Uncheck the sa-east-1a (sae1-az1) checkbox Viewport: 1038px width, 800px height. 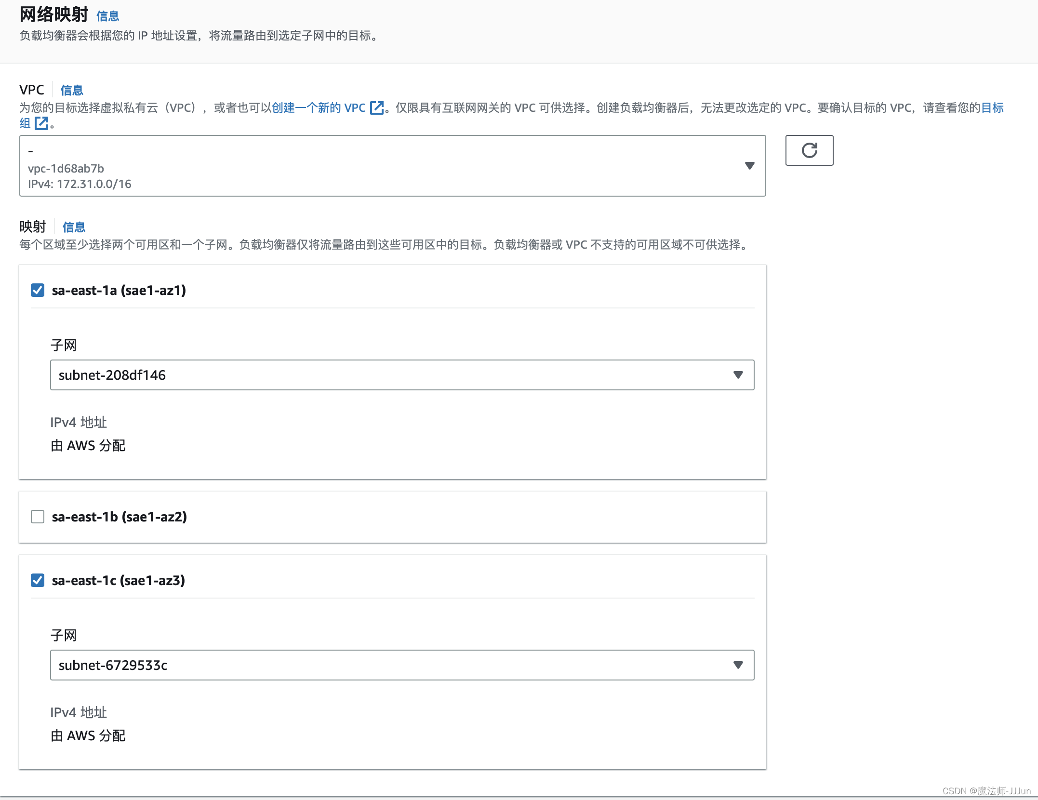coord(38,290)
